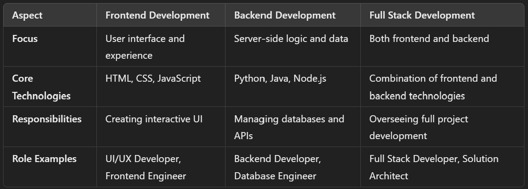Screen dimensions: 528x189
Task: Select the 'Managing databases and APIs' cell
Action: pyautogui.click(x=289, y=127)
